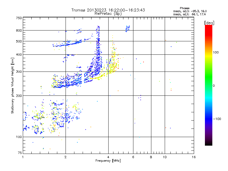Click the blue echo cluster above 600 km near 5.5 MHz

click(127, 29)
